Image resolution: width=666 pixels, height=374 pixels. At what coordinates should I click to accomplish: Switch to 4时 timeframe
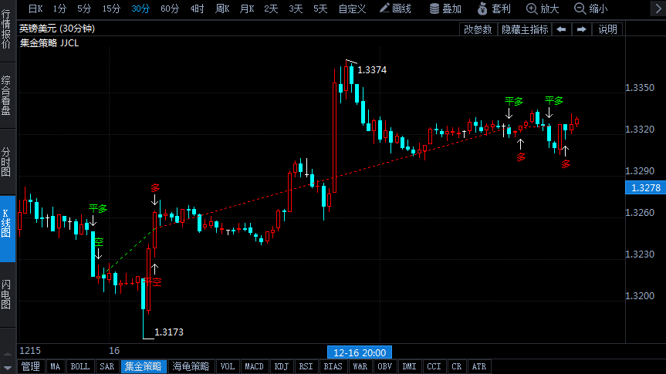coord(197,8)
